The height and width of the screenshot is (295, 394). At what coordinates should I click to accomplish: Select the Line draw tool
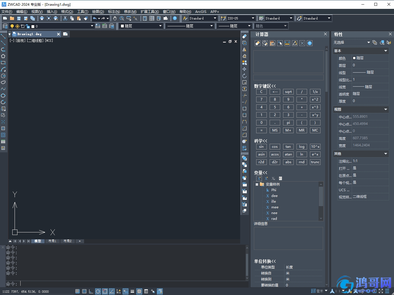[x=3, y=36]
